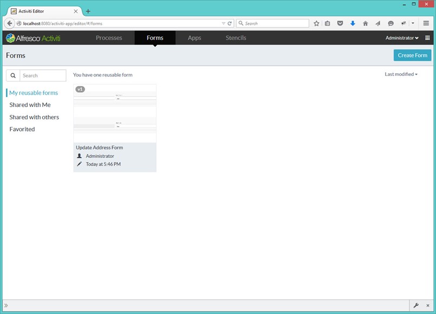Screen dimensions: 436x314
Task: Select the Favorited filter
Action: (22, 129)
